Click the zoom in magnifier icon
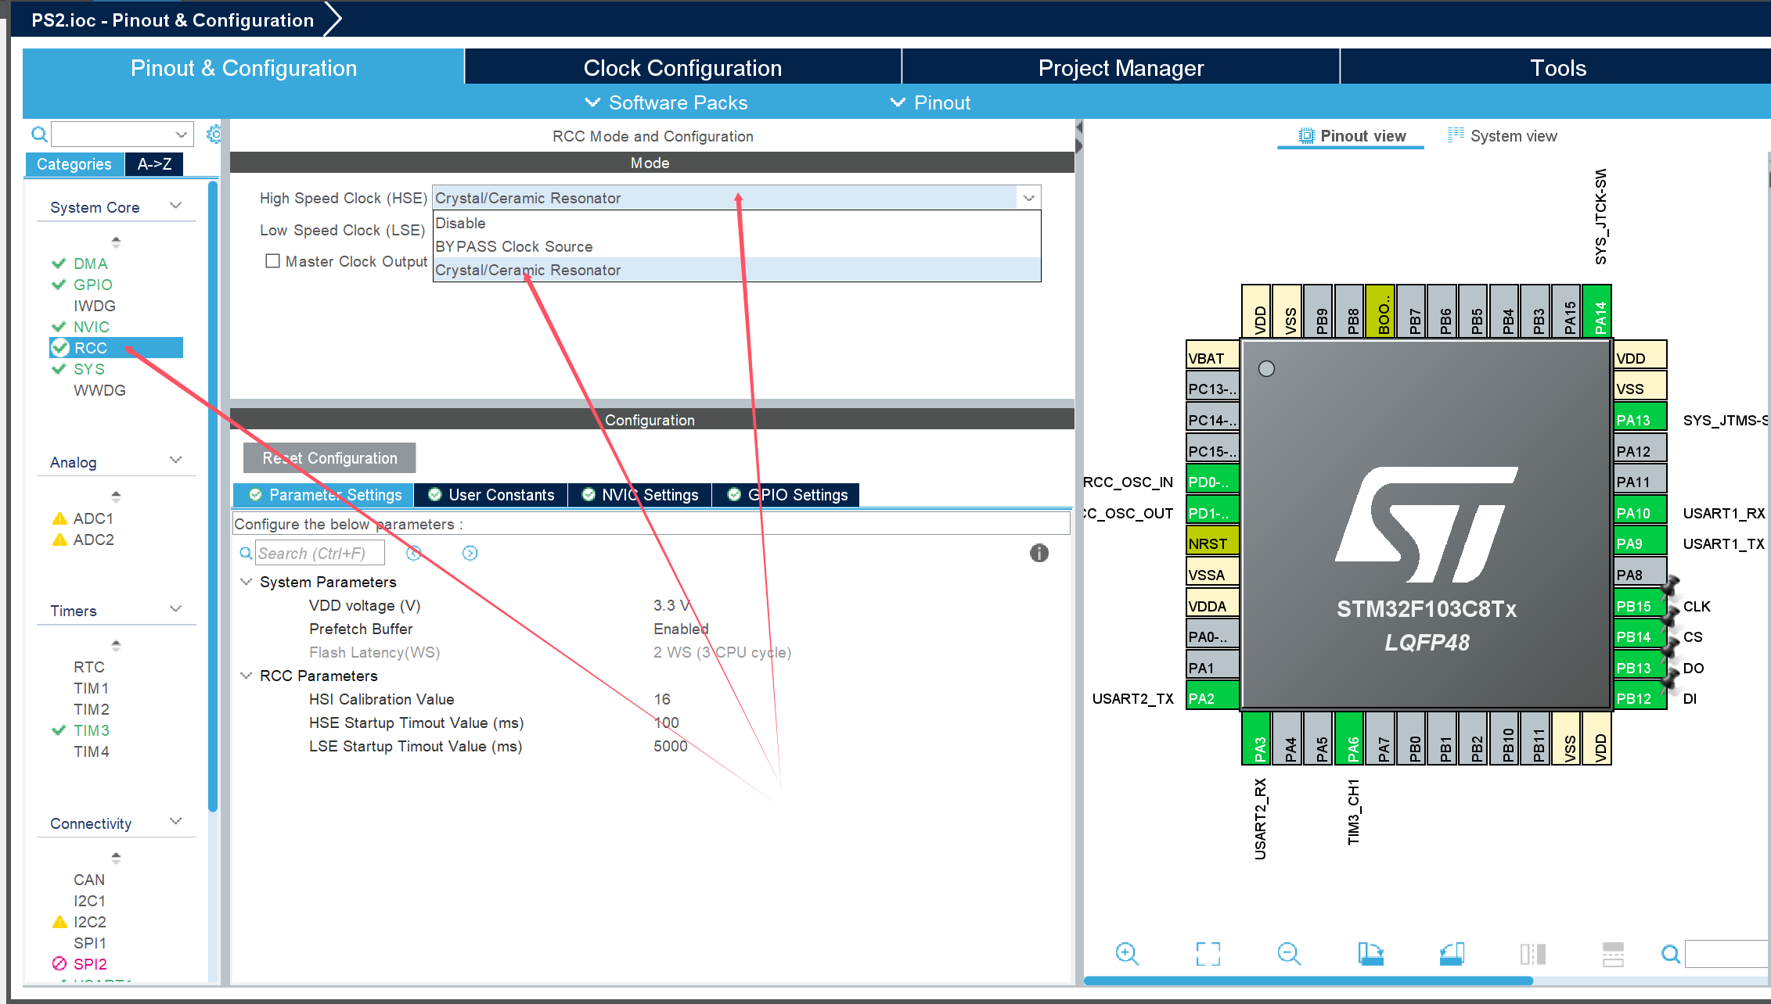This screenshot has height=1004, width=1771. [x=1127, y=953]
